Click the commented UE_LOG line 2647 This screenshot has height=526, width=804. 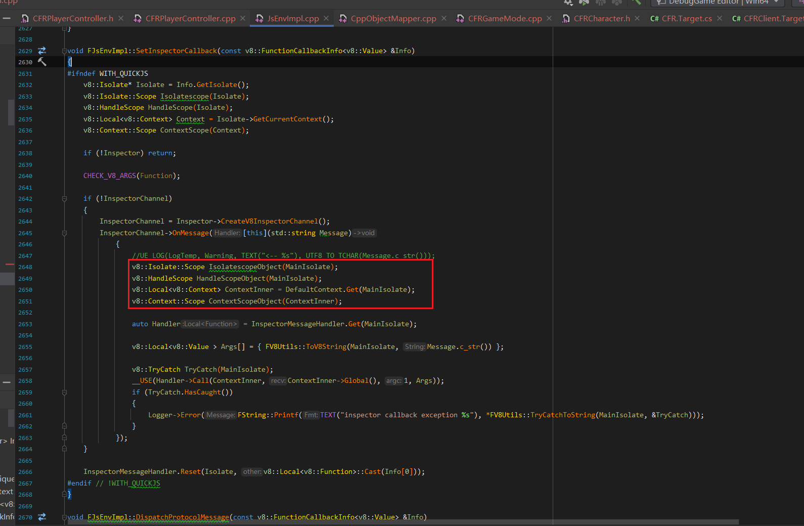pyautogui.click(x=283, y=255)
